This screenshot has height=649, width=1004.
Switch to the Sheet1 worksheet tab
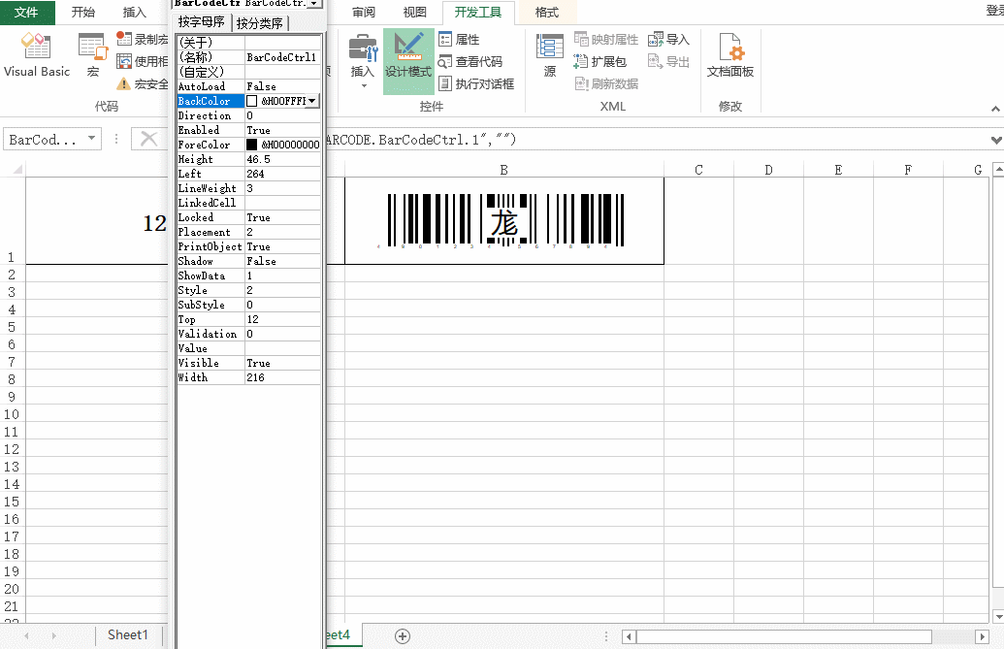pyautogui.click(x=127, y=634)
